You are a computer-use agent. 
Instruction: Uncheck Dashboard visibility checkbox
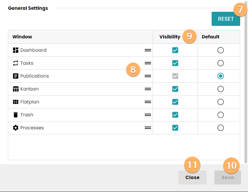pos(175,50)
